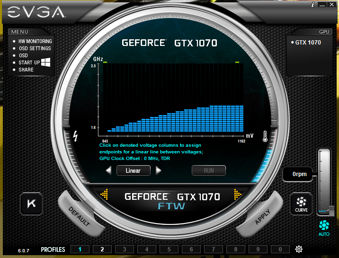Click the 0rpm fan speed readout
This screenshot has width=339, height=258.
[298, 174]
